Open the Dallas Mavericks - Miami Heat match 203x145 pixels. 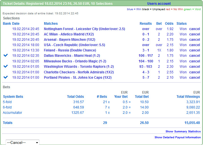72,56
